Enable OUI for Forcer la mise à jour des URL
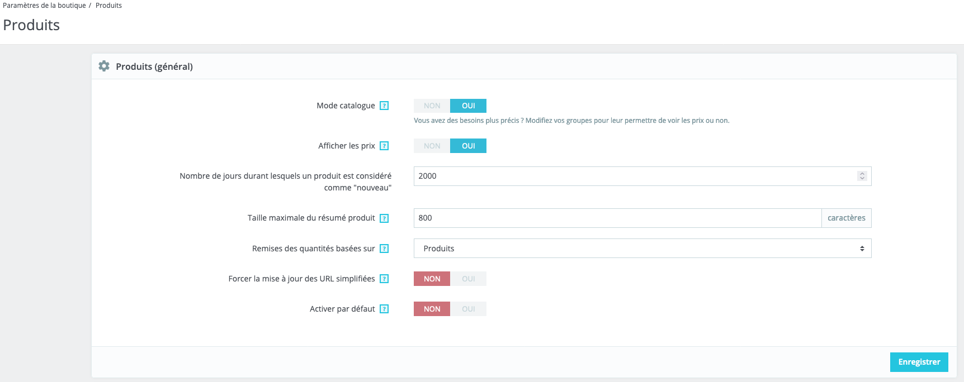964x382 pixels. click(469, 279)
